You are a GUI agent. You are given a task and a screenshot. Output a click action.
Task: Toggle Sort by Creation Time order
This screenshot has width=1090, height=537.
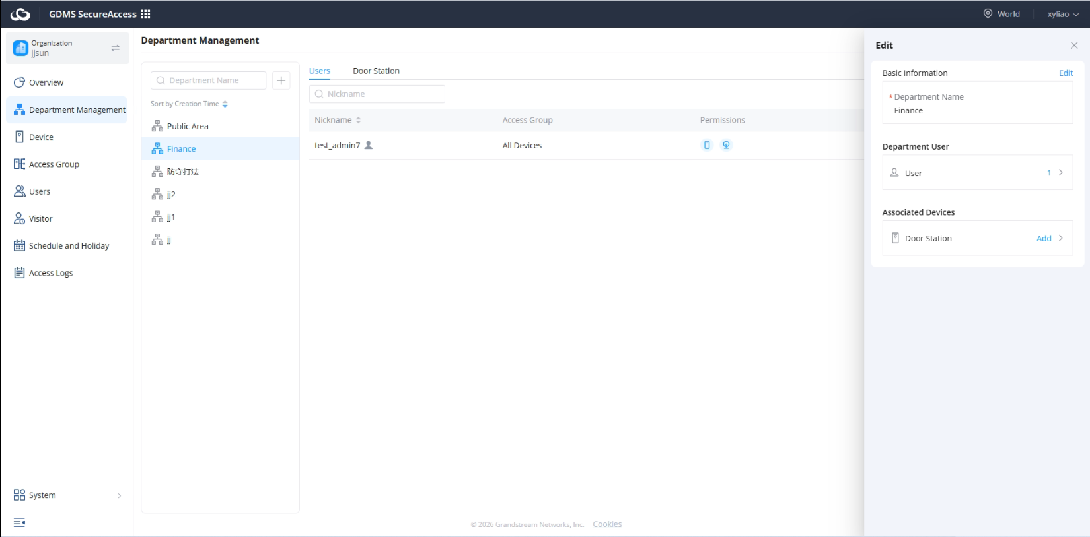pos(225,104)
